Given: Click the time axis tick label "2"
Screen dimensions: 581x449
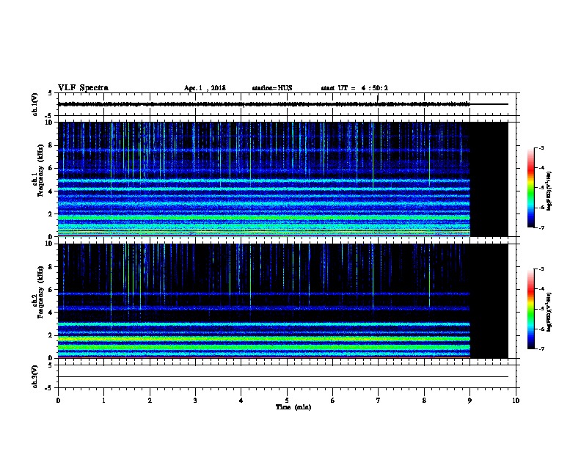Looking at the screenshot, I should [x=150, y=401].
